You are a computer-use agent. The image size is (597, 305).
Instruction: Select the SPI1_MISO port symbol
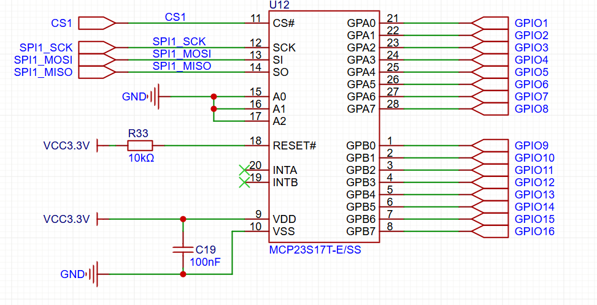97,72
